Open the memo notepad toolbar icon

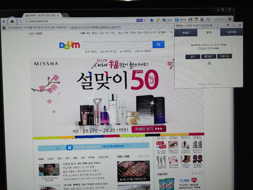click(196, 19)
